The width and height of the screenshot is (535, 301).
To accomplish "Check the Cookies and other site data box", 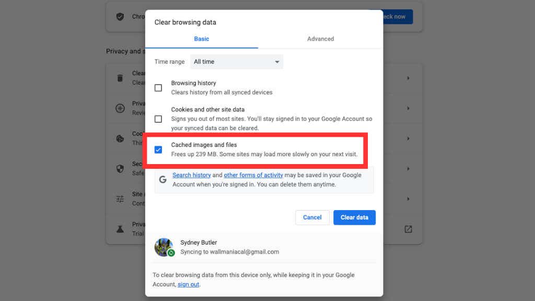I will (158, 119).
